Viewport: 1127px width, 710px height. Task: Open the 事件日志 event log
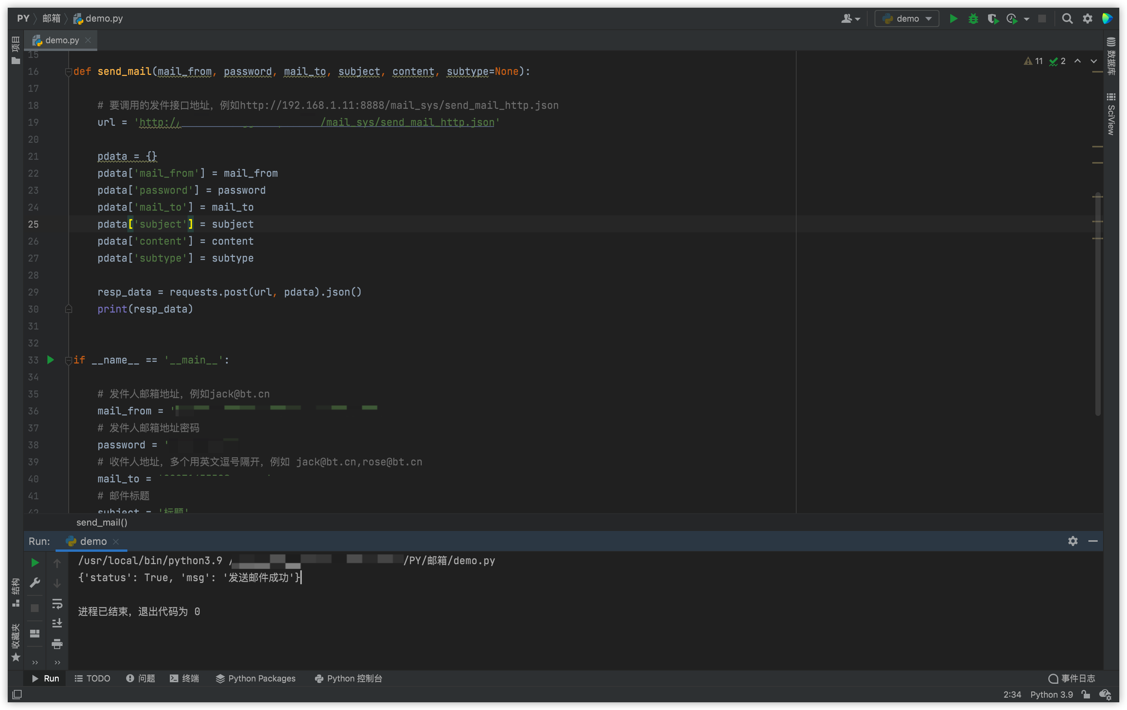tap(1072, 679)
